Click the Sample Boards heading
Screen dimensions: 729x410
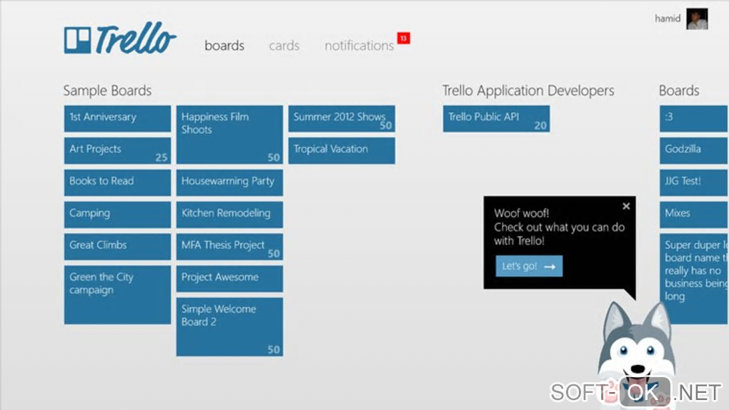(107, 90)
